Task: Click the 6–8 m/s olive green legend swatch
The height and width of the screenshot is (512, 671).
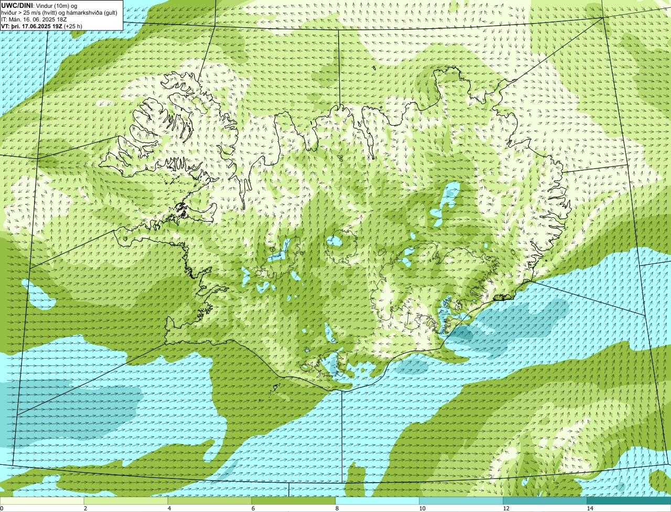Action: coord(294,500)
